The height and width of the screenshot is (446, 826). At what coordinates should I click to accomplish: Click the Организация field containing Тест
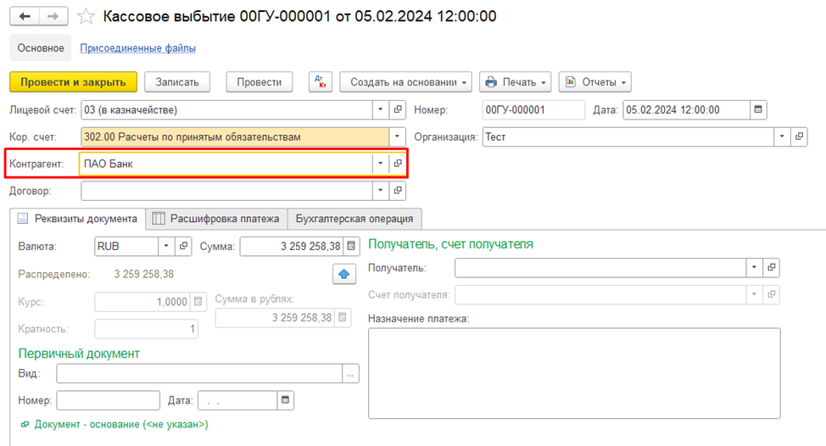click(x=628, y=137)
